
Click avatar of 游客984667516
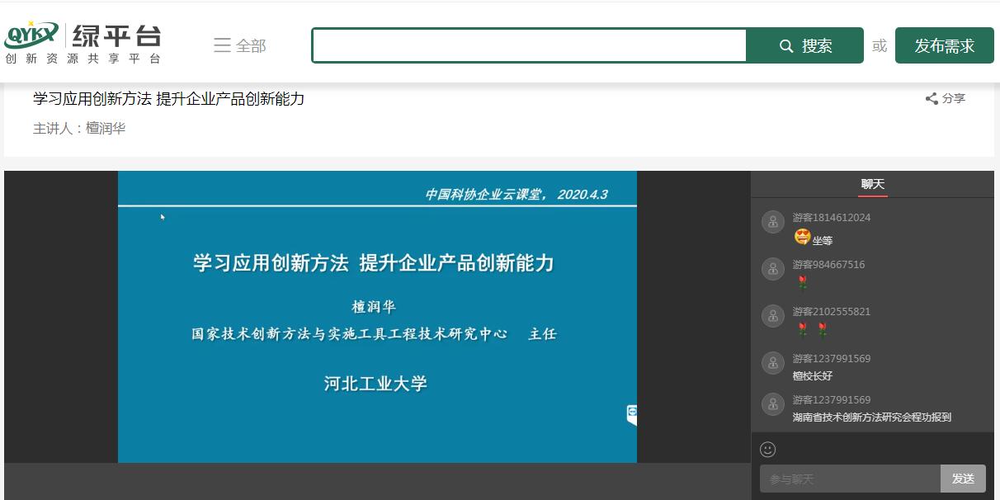point(772,269)
